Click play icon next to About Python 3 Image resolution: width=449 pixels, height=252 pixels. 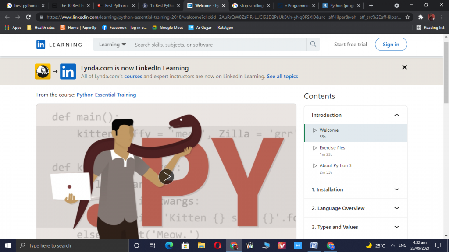click(x=315, y=165)
